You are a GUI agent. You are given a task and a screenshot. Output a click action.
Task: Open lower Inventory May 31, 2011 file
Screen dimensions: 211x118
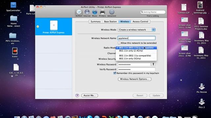201,53
